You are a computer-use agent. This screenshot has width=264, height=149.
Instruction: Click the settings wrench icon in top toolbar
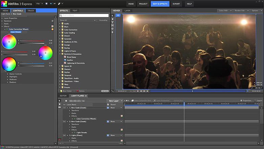point(59,4)
